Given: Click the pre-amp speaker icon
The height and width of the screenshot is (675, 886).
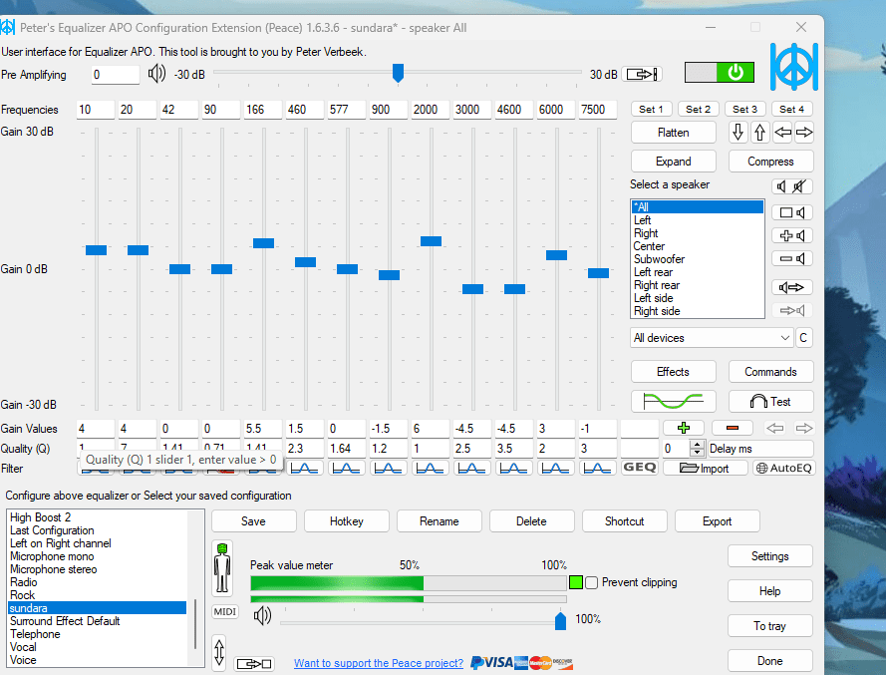Looking at the screenshot, I should [x=156, y=74].
